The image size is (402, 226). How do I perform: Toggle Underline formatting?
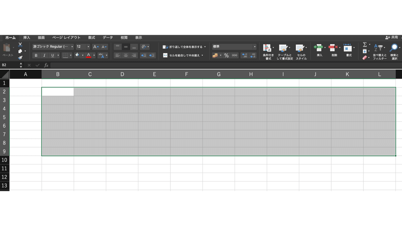click(x=53, y=55)
